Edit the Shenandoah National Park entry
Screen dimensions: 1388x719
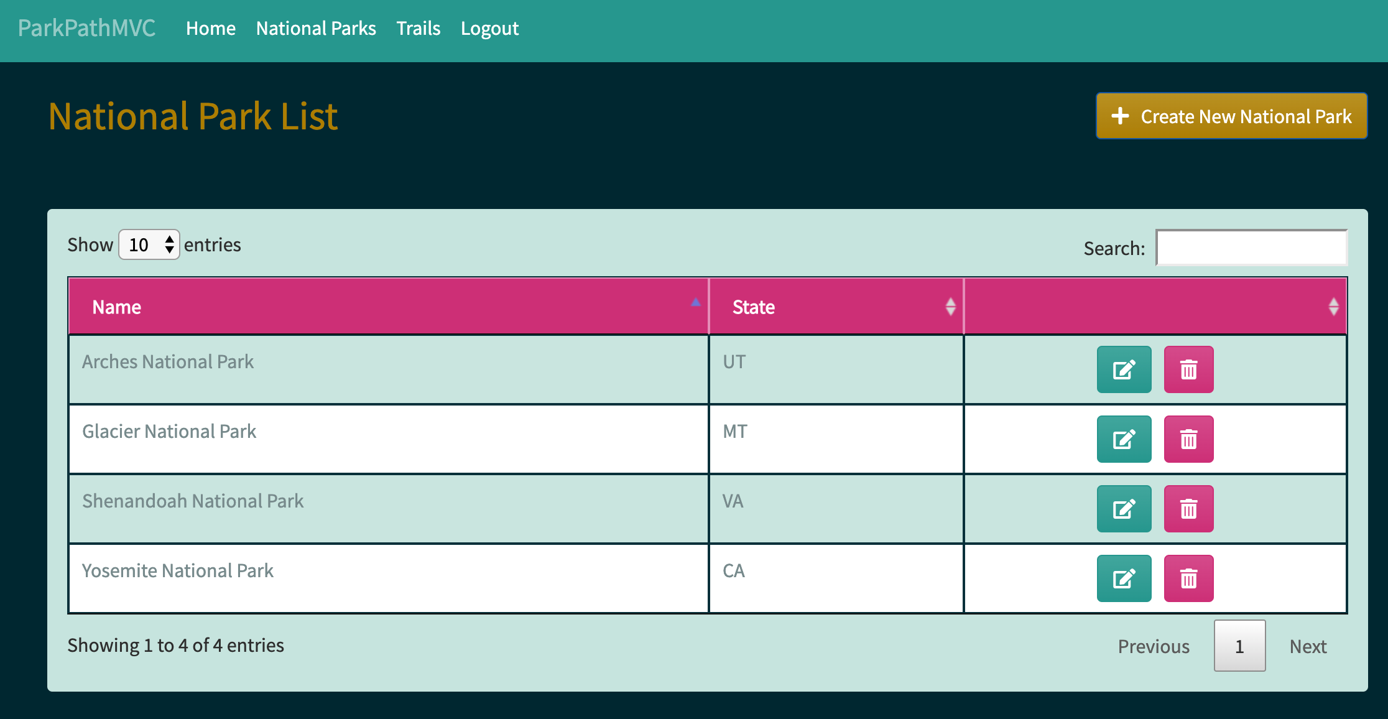(1124, 509)
